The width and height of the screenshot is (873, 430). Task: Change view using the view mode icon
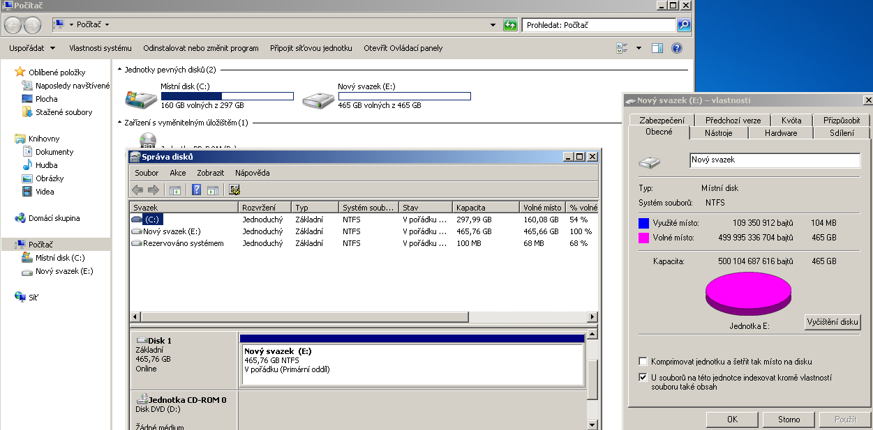click(x=622, y=48)
